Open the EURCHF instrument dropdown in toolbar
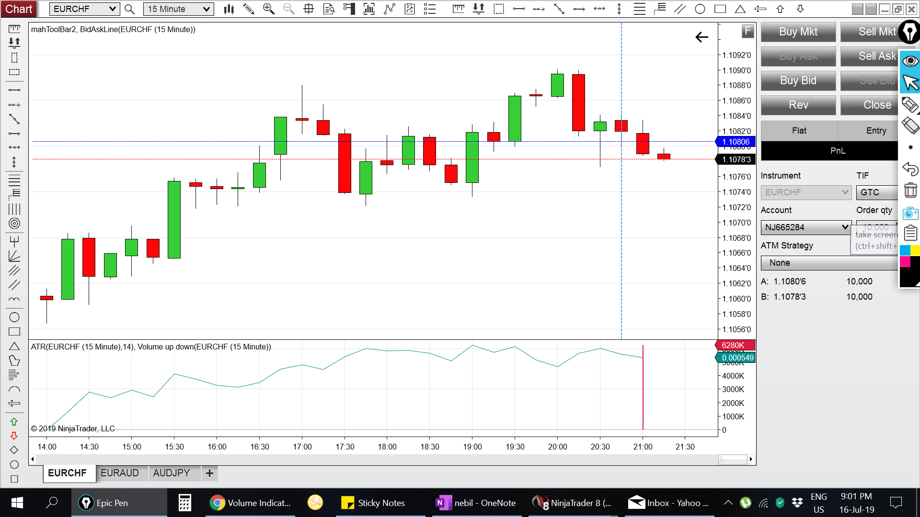The image size is (920, 517). [x=84, y=9]
